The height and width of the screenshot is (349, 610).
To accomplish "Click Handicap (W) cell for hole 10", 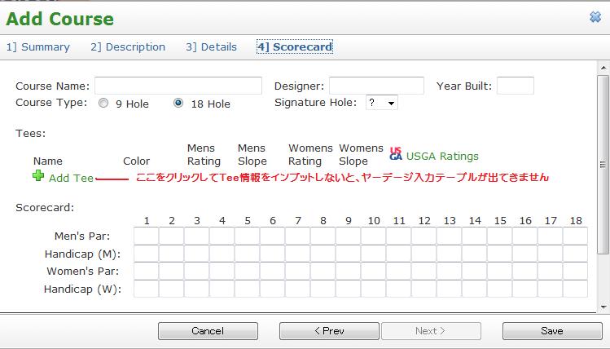I will click(374, 289).
